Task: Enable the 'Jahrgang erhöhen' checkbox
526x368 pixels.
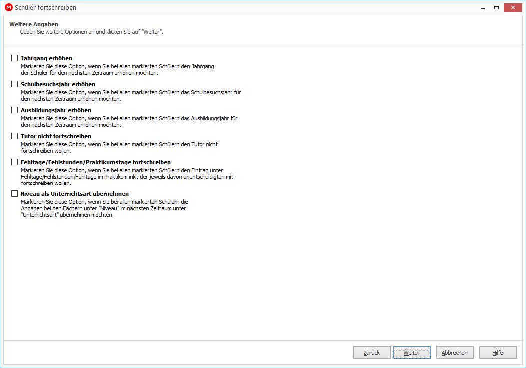Action: (x=15, y=58)
